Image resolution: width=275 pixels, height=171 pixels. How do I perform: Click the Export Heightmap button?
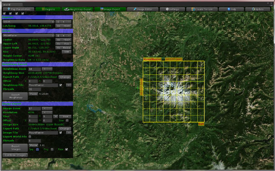[15, 96]
